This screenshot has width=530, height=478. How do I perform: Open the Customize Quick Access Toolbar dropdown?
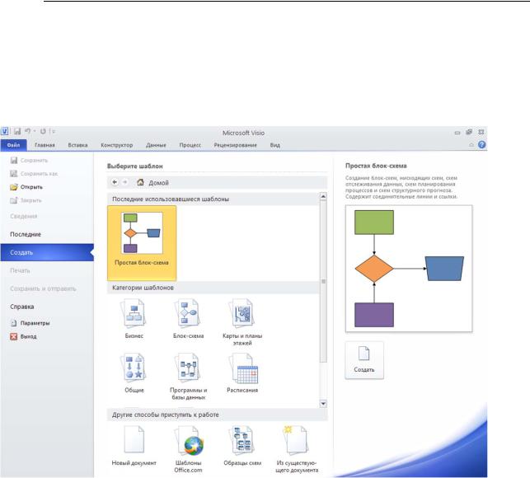[54, 132]
